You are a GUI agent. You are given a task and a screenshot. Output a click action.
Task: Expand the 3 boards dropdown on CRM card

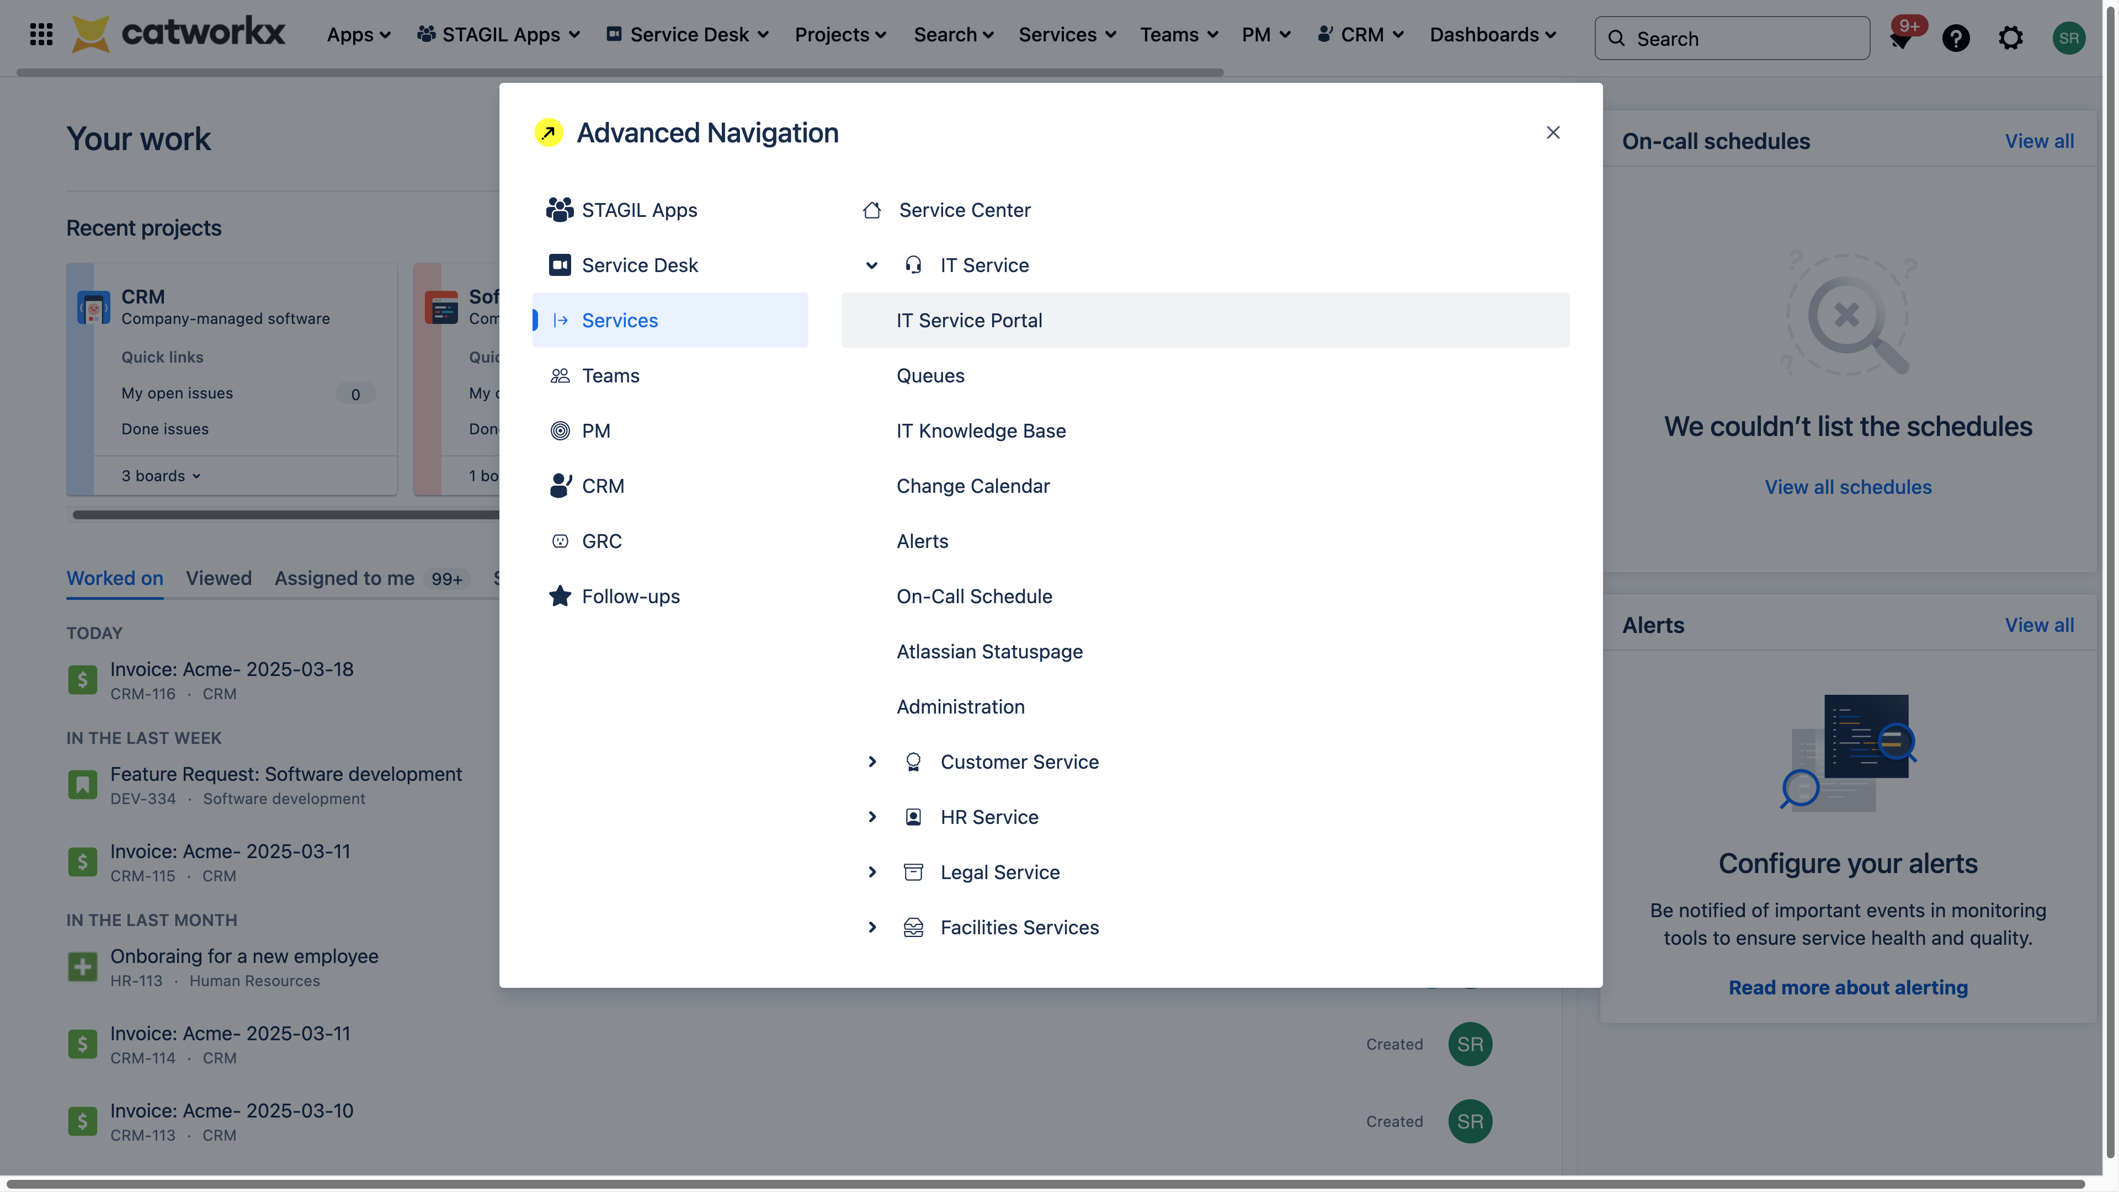tap(161, 476)
